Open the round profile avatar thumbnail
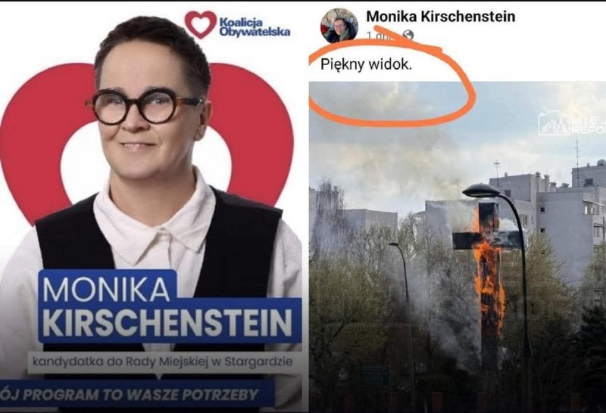The height and width of the screenshot is (413, 606). tap(339, 26)
